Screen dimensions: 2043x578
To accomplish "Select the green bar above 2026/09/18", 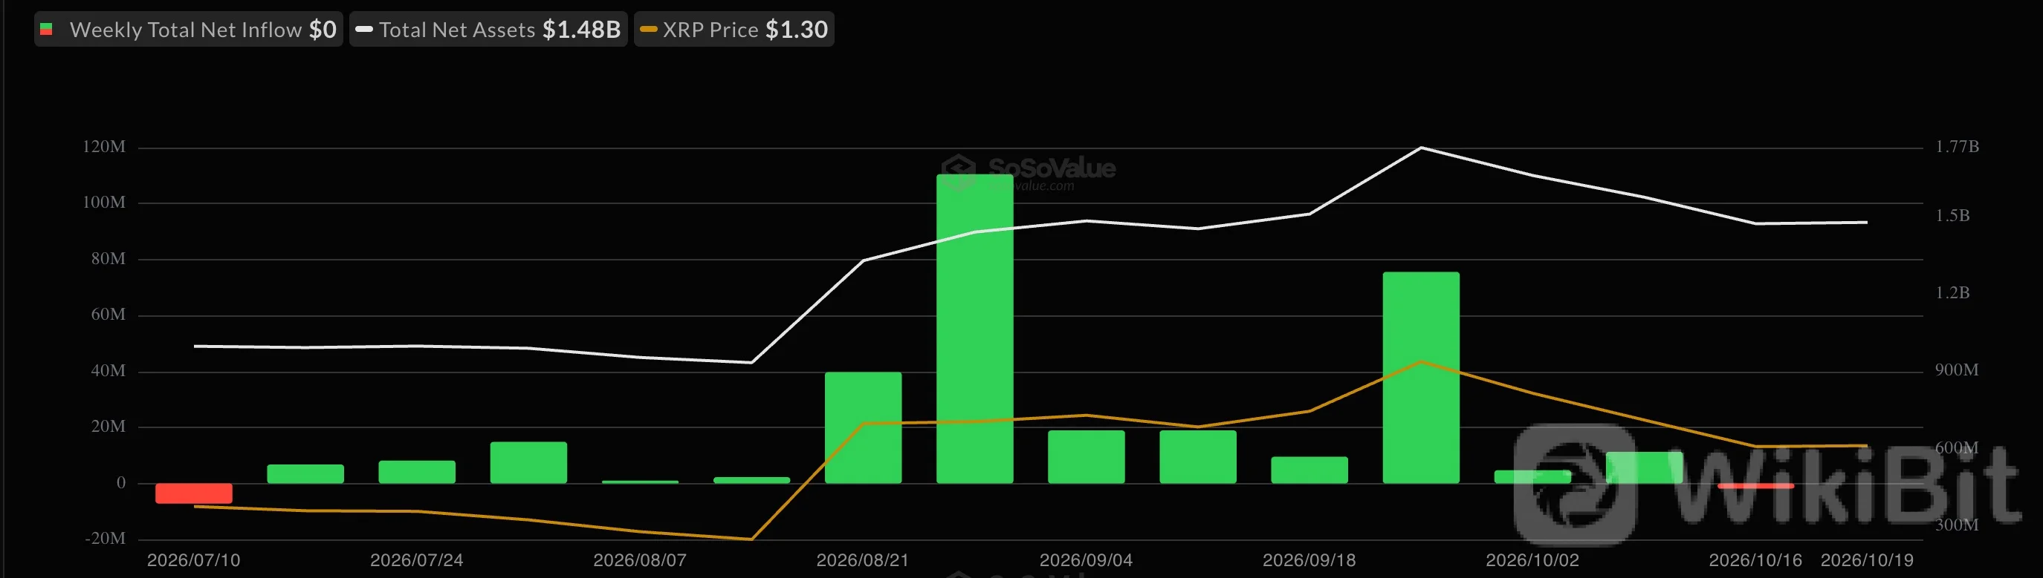I will tap(1309, 470).
